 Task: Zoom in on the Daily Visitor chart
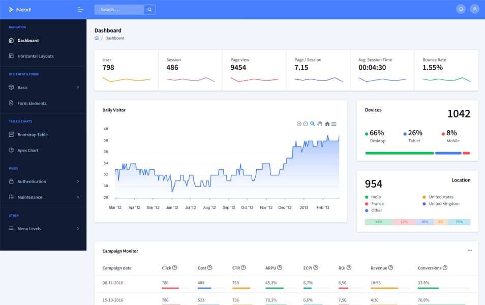pyautogui.click(x=299, y=124)
